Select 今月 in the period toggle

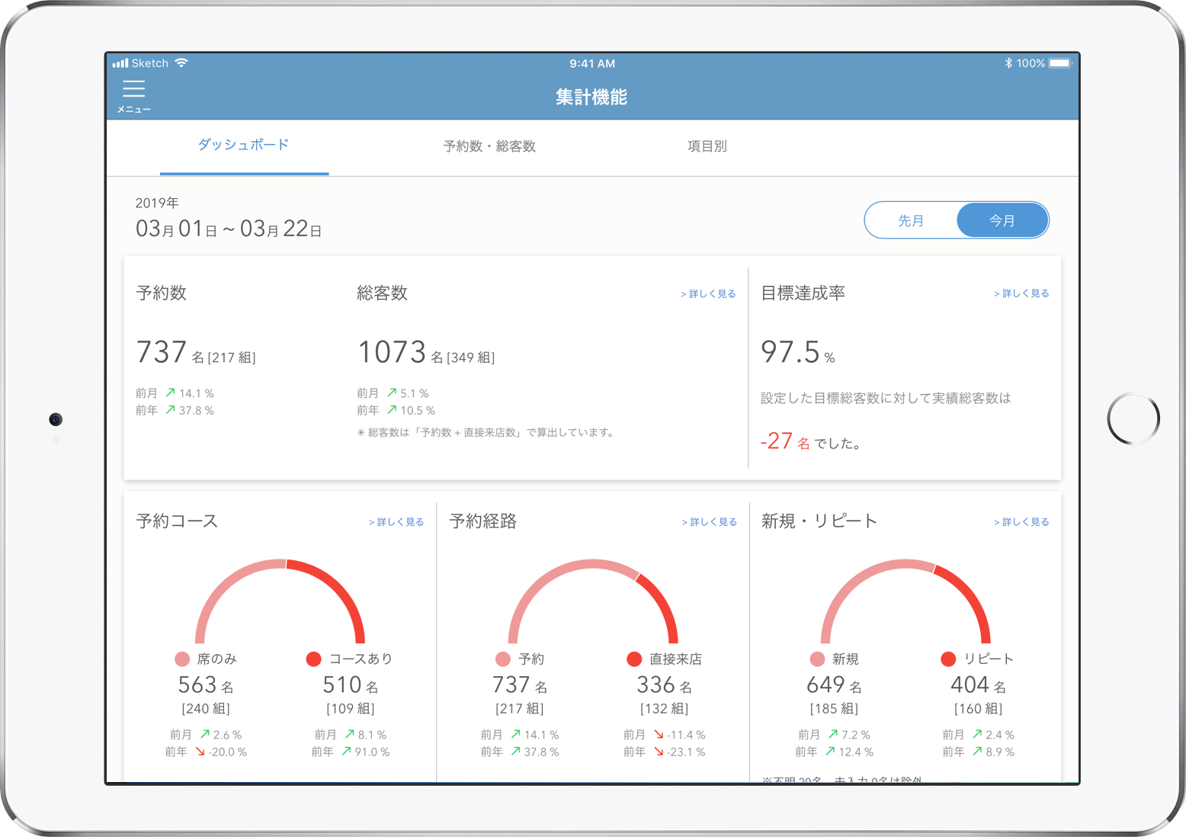tap(1002, 221)
